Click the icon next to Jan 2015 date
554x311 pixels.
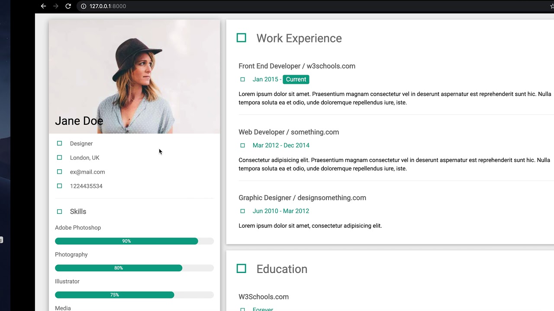click(242, 79)
